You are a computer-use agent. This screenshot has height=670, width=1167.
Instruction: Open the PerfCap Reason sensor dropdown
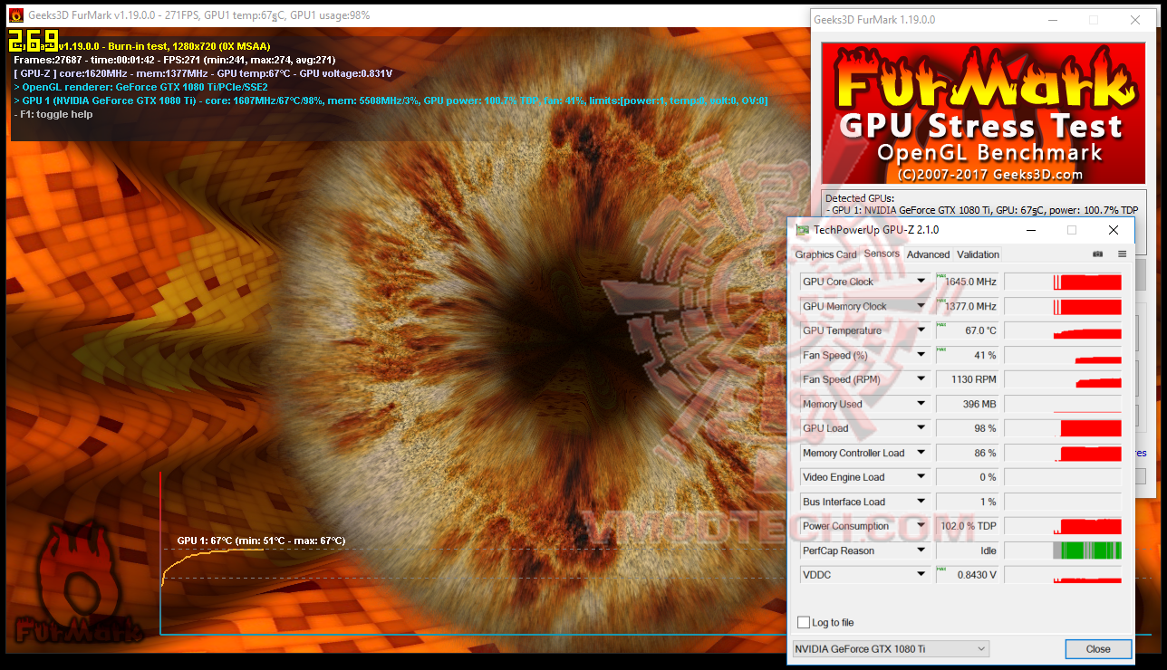921,550
